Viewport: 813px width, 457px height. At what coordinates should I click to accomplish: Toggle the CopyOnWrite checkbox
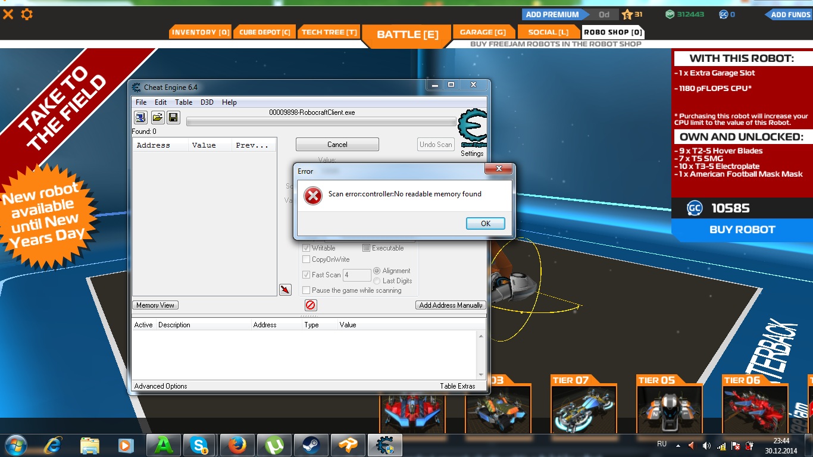coord(307,259)
